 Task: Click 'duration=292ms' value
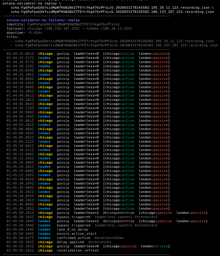pyautogui.click(x=109, y=238)
